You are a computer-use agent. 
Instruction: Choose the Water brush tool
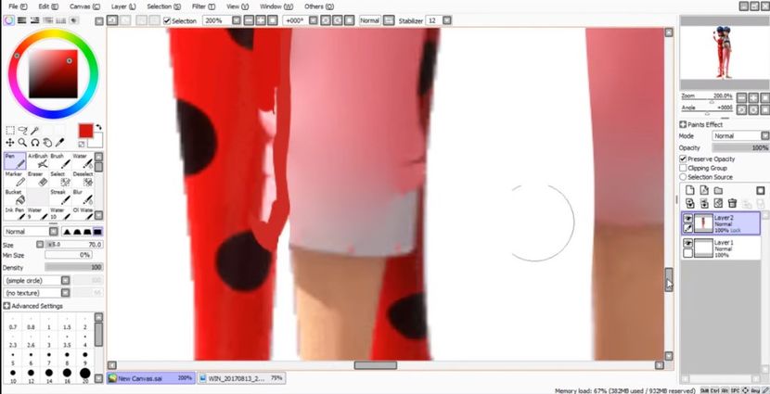point(82,161)
